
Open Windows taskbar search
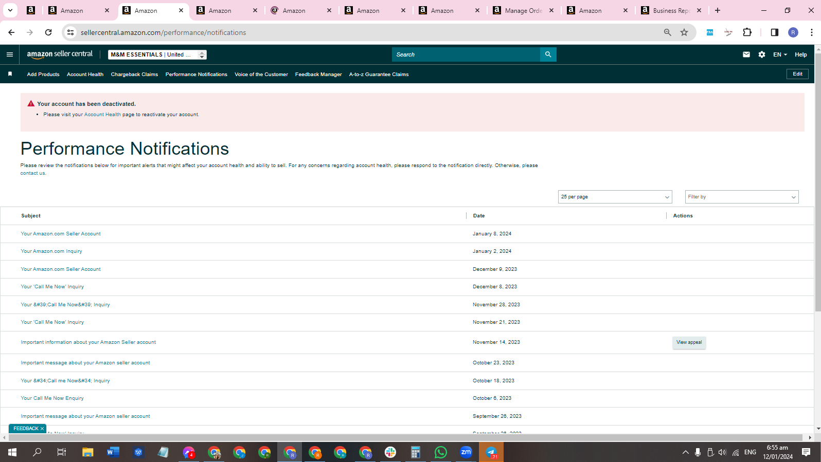37,452
